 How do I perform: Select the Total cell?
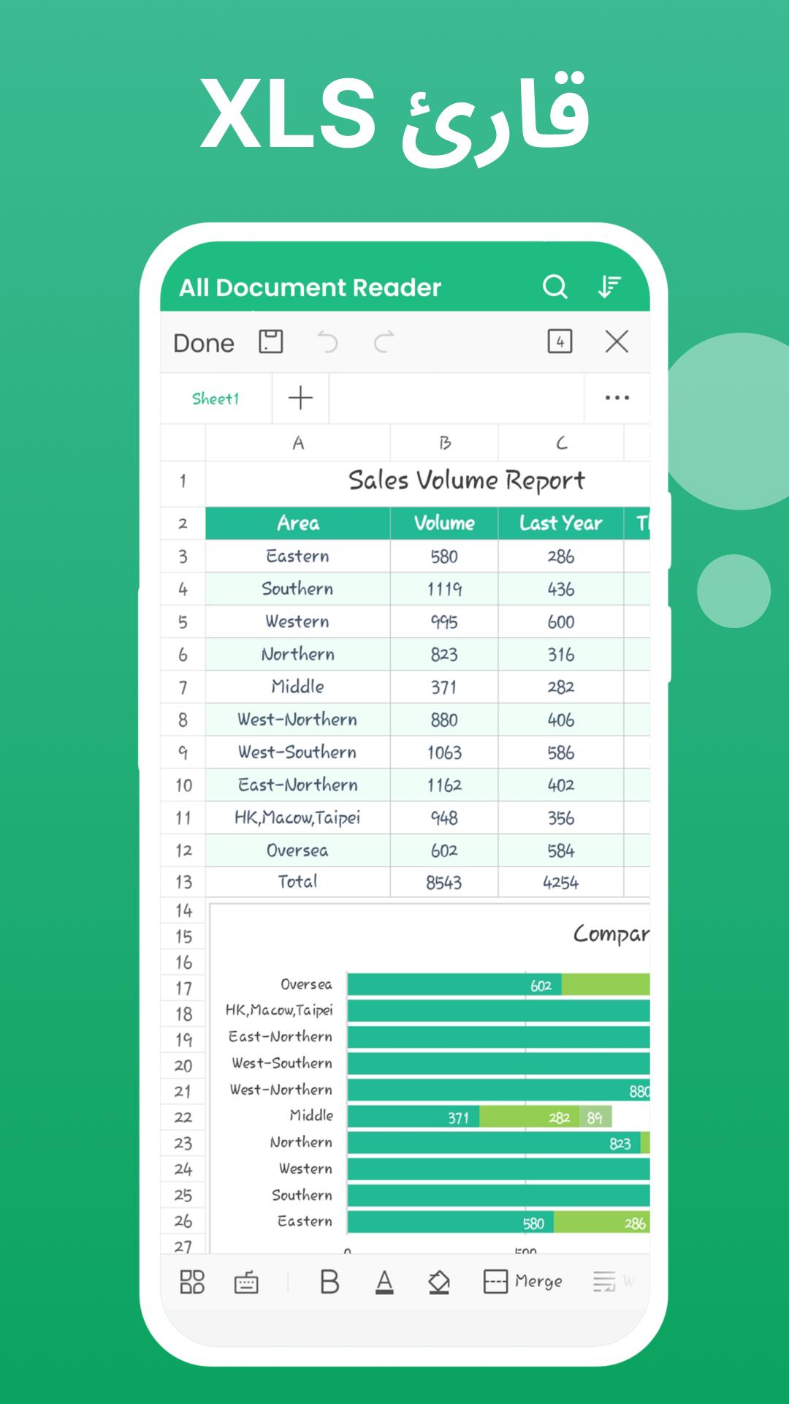point(298,882)
